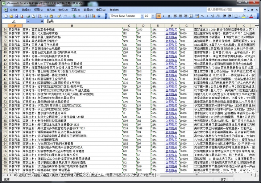Viewport: 261px width, 183px height.
Task: Open the 数据(D) menu
Action: pos(88,10)
